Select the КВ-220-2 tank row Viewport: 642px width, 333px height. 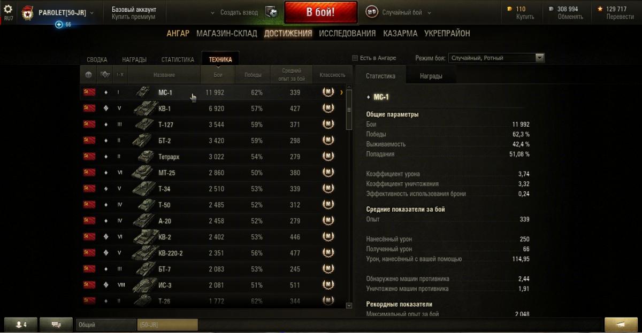[213, 253]
